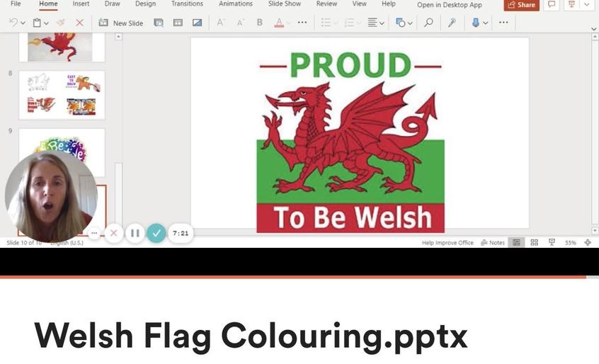599x364 pixels.
Task: Click the Dictate microphone icon
Action: point(476,23)
